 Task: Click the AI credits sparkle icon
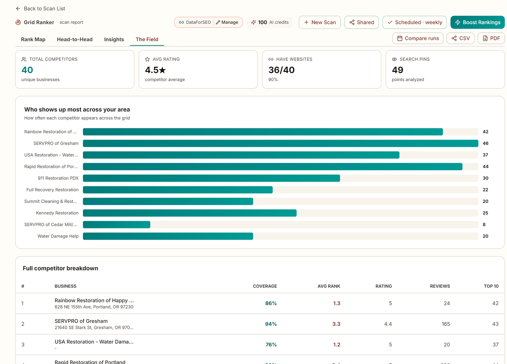tap(253, 22)
